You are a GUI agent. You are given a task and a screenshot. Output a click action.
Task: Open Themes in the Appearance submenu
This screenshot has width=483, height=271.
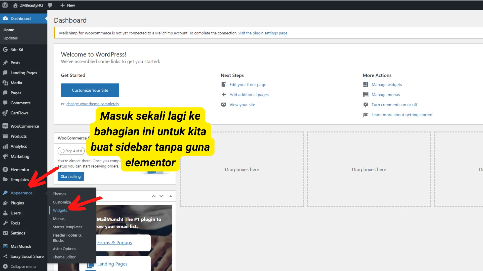click(x=59, y=194)
